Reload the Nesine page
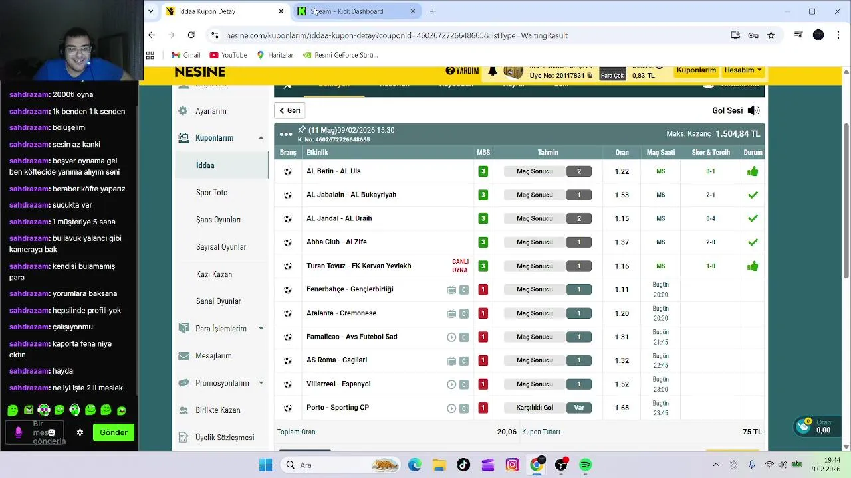Screen dimensions: 851x478 coord(191,35)
